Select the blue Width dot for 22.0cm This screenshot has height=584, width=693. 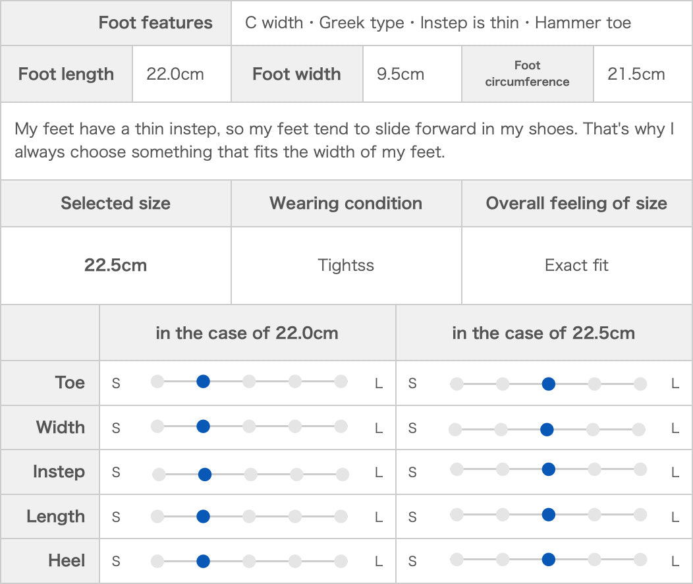[x=203, y=426]
